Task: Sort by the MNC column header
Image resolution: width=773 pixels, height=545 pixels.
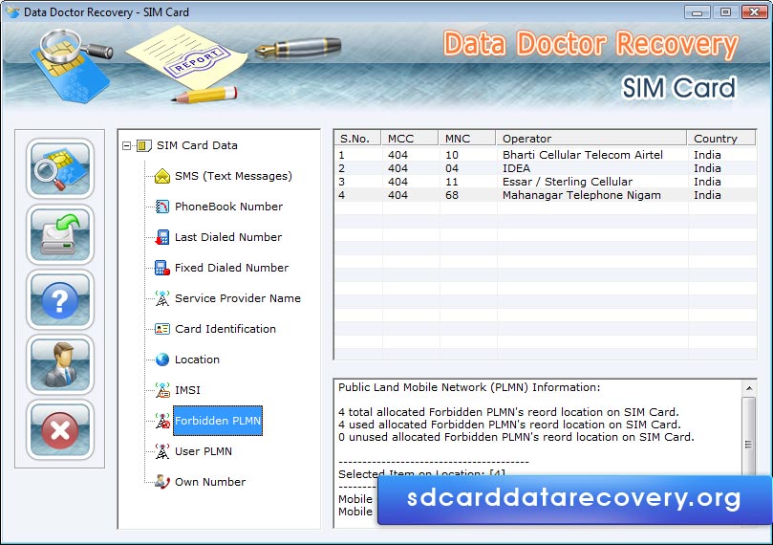Action: pyautogui.click(x=466, y=138)
